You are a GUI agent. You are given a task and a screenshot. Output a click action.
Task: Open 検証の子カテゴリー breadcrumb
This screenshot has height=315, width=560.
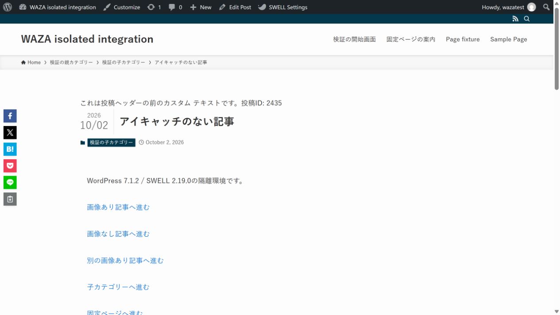pyautogui.click(x=124, y=62)
